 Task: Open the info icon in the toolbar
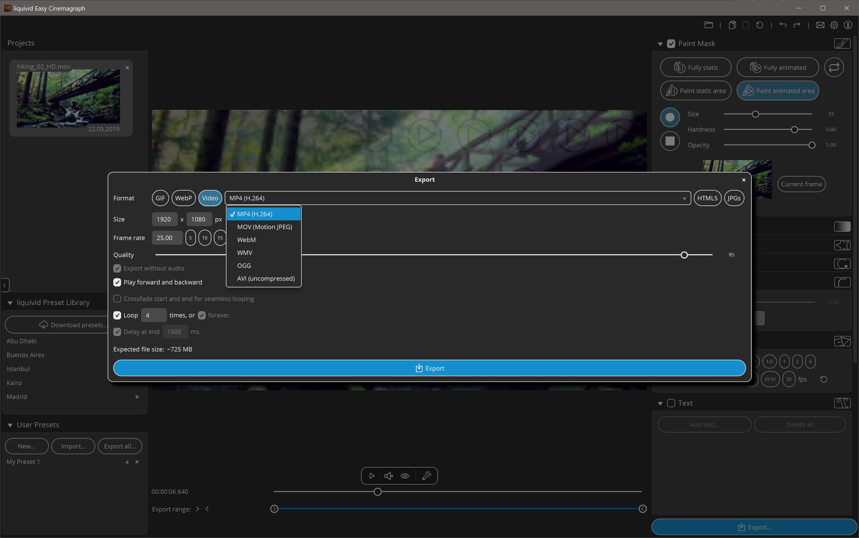848,25
